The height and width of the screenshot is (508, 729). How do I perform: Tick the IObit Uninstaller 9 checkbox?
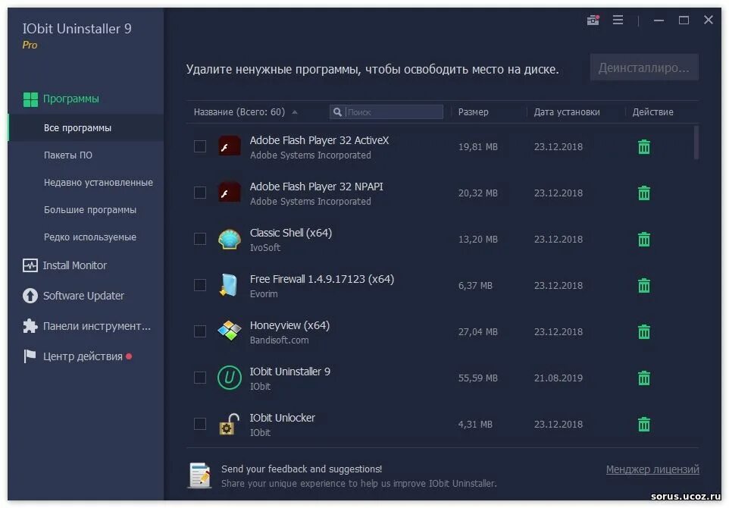(200, 378)
